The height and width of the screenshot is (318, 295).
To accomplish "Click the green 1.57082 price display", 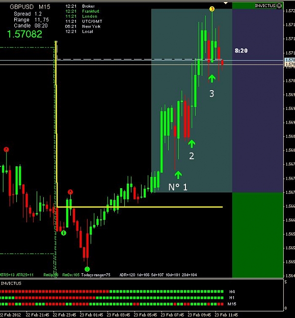I will (x=24, y=34).
